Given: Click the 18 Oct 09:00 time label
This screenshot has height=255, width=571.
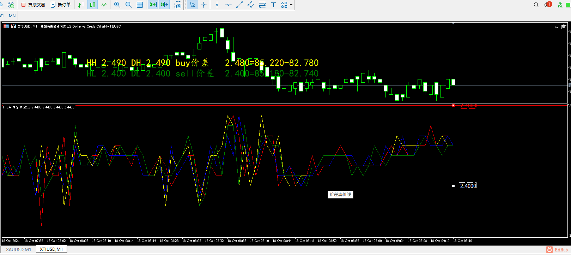Looking at the screenshot, I should pyautogui.click(x=372, y=241).
